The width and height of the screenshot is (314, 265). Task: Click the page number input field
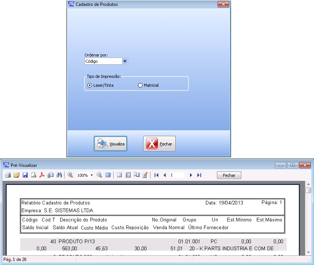coord(176,175)
